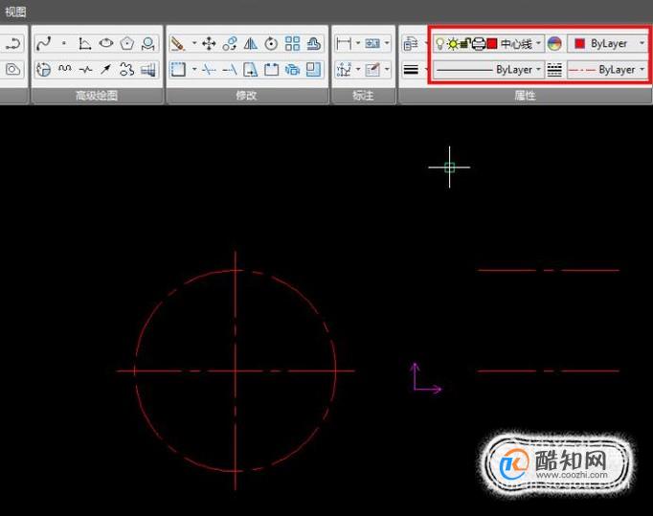Expand the dimension edit dropdown arrow
This screenshot has height=516, width=653.
tap(387, 69)
